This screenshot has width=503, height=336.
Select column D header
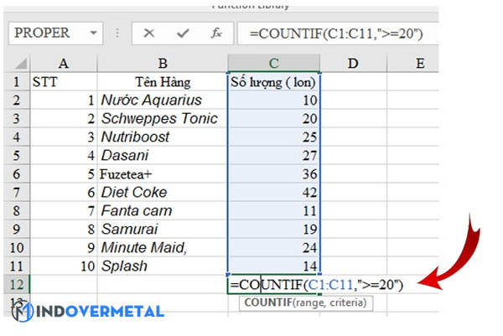pos(353,63)
